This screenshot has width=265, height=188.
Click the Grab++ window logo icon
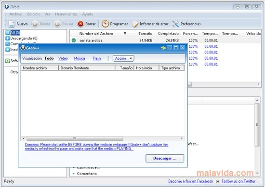point(23,48)
